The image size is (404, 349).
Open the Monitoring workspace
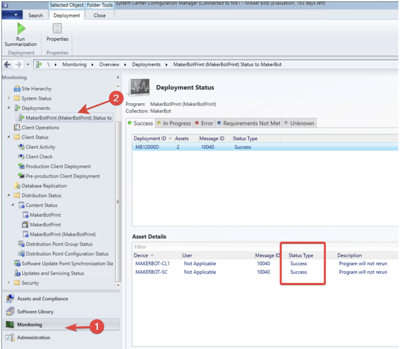click(x=30, y=325)
